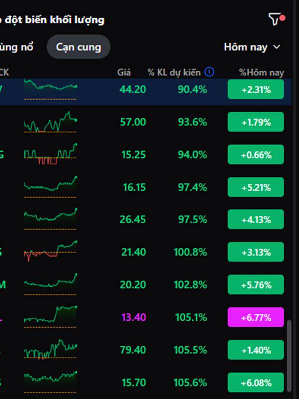Select the 105.6% expected volume cell
The height and width of the screenshot is (399, 299).
(x=191, y=383)
